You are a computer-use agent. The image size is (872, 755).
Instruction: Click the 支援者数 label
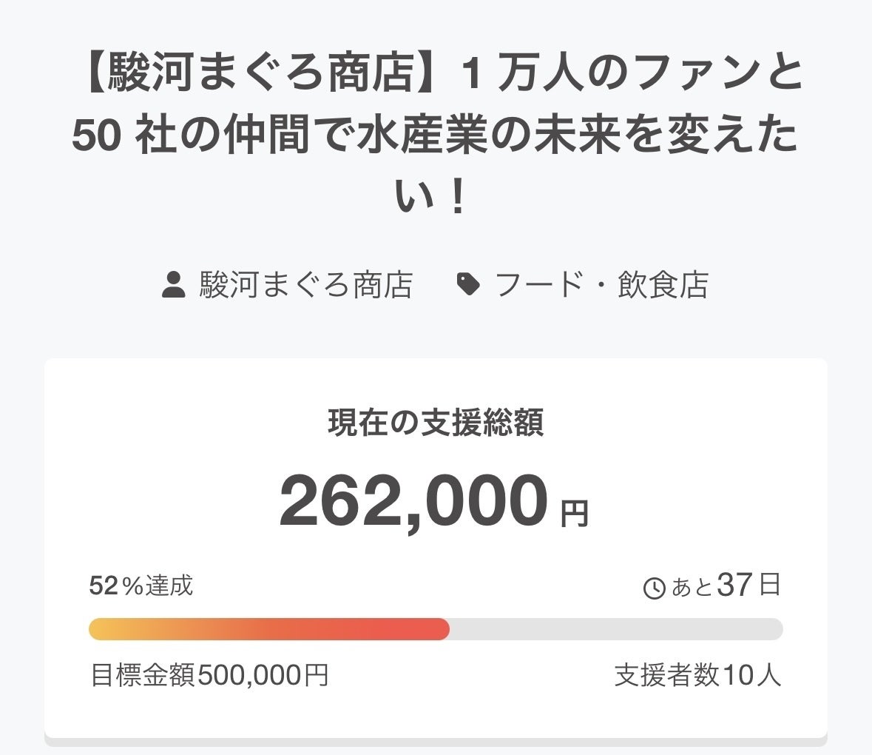[x=667, y=675]
